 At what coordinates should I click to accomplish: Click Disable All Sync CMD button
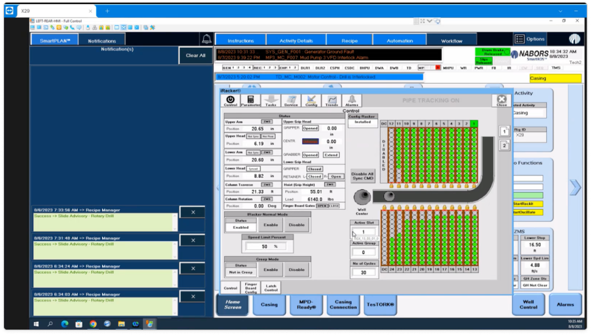click(363, 176)
